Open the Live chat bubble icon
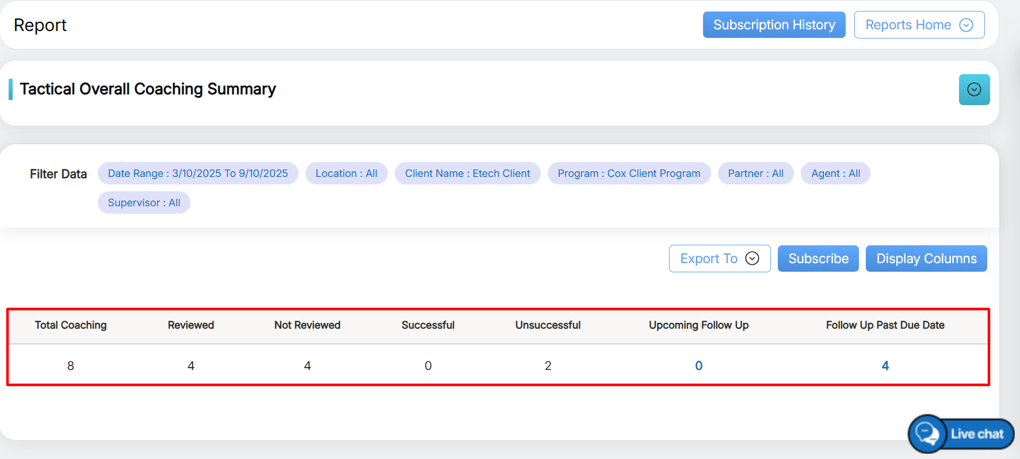1020x459 pixels. pyautogui.click(x=927, y=434)
